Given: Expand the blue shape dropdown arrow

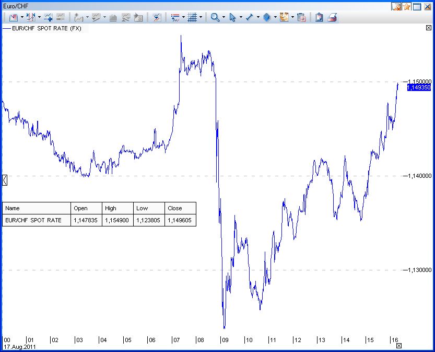Looking at the screenshot, I should (x=275, y=17).
